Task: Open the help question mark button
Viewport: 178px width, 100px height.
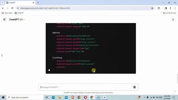Action: coord(175,91)
